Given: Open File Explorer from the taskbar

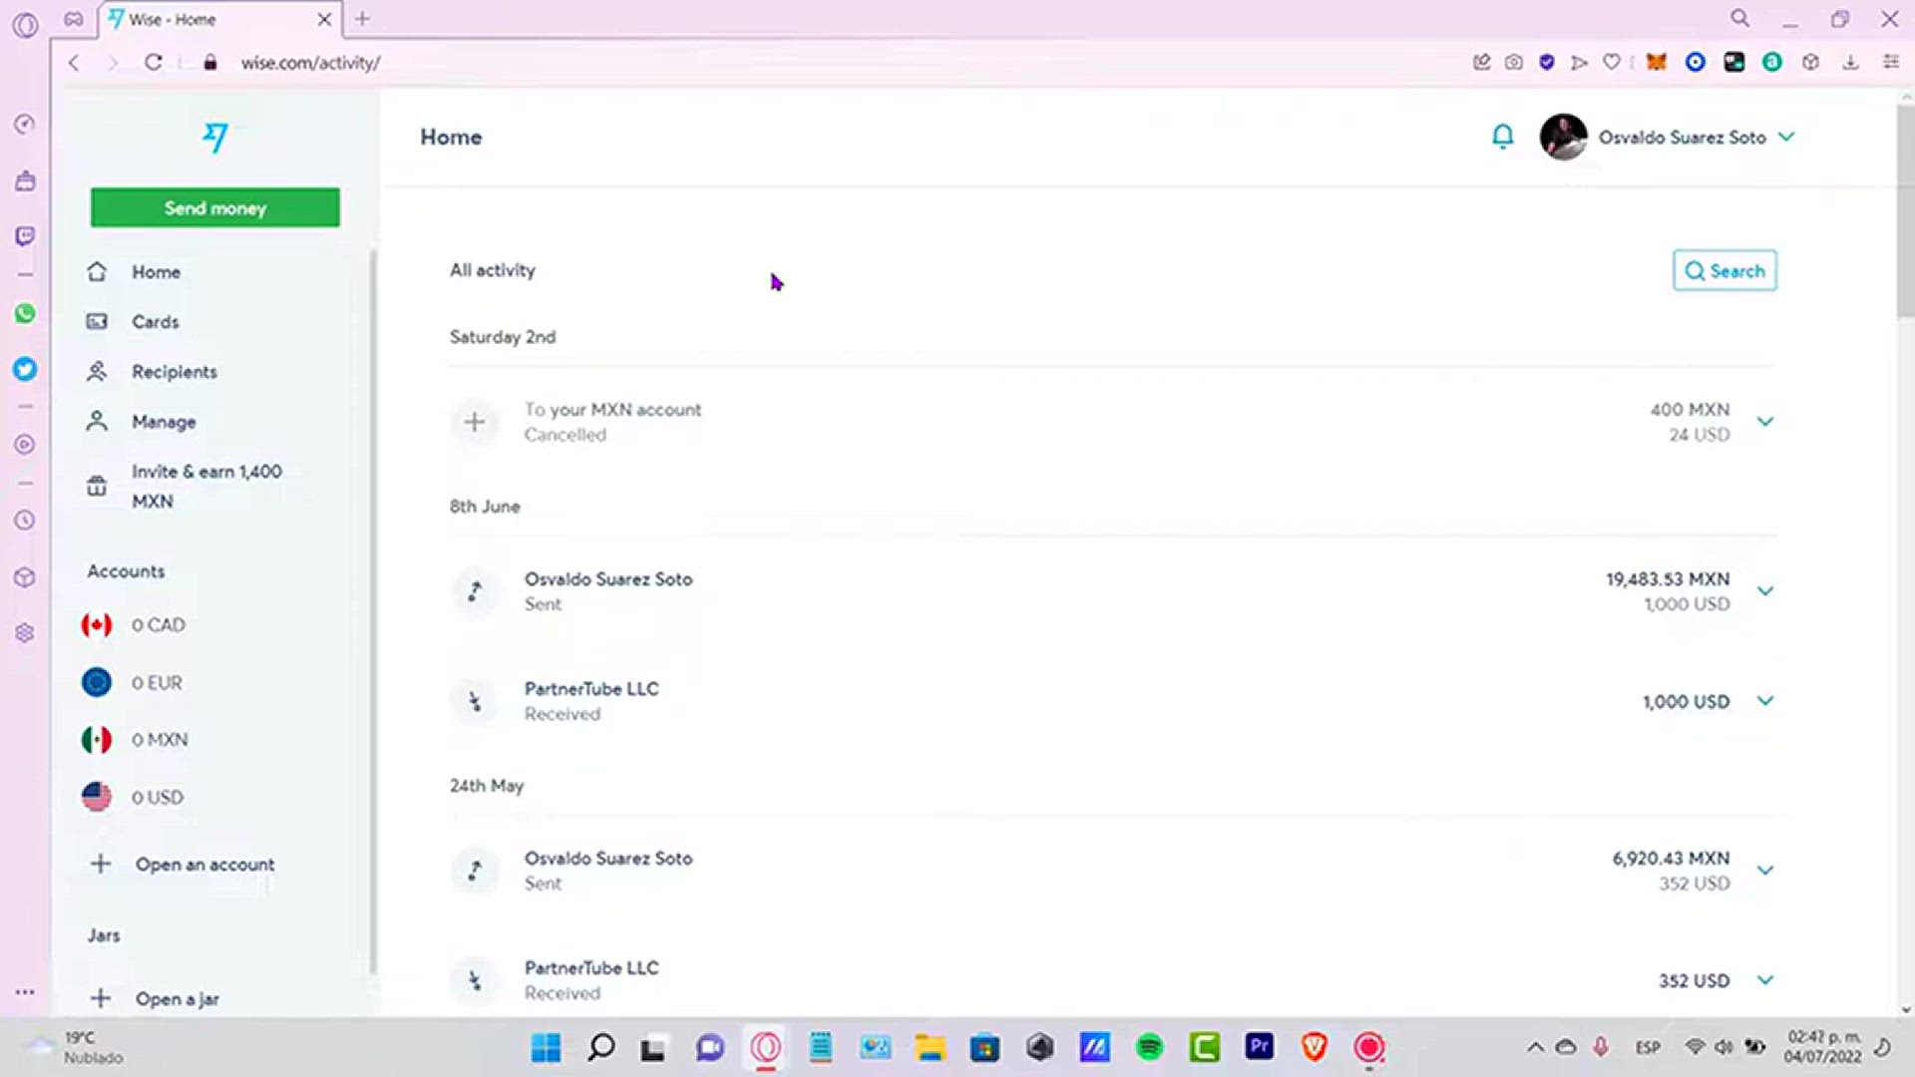Looking at the screenshot, I should coord(930,1047).
